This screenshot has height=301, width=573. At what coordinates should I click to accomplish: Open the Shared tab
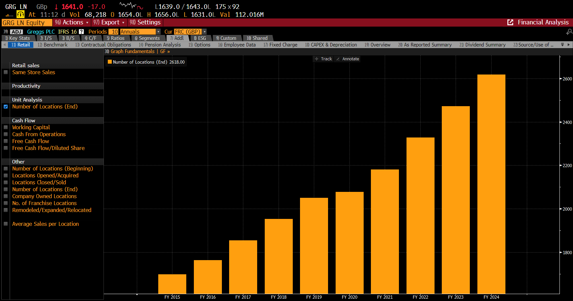click(257, 38)
